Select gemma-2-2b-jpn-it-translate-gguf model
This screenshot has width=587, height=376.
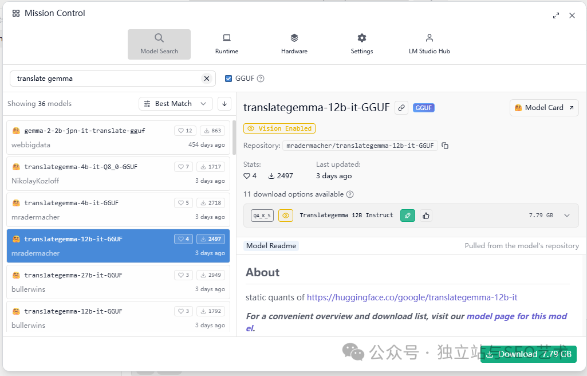pos(118,138)
